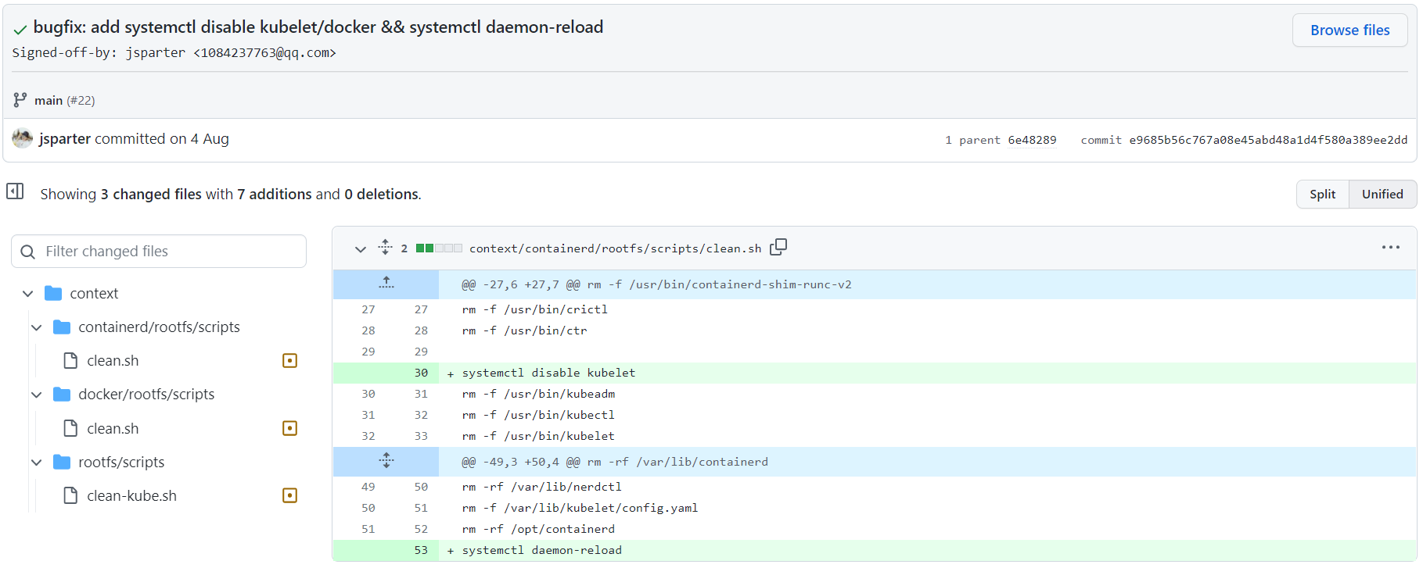Screen dimensions: 1423x568
Task: Click new line number 30
Action: pyautogui.click(x=421, y=373)
